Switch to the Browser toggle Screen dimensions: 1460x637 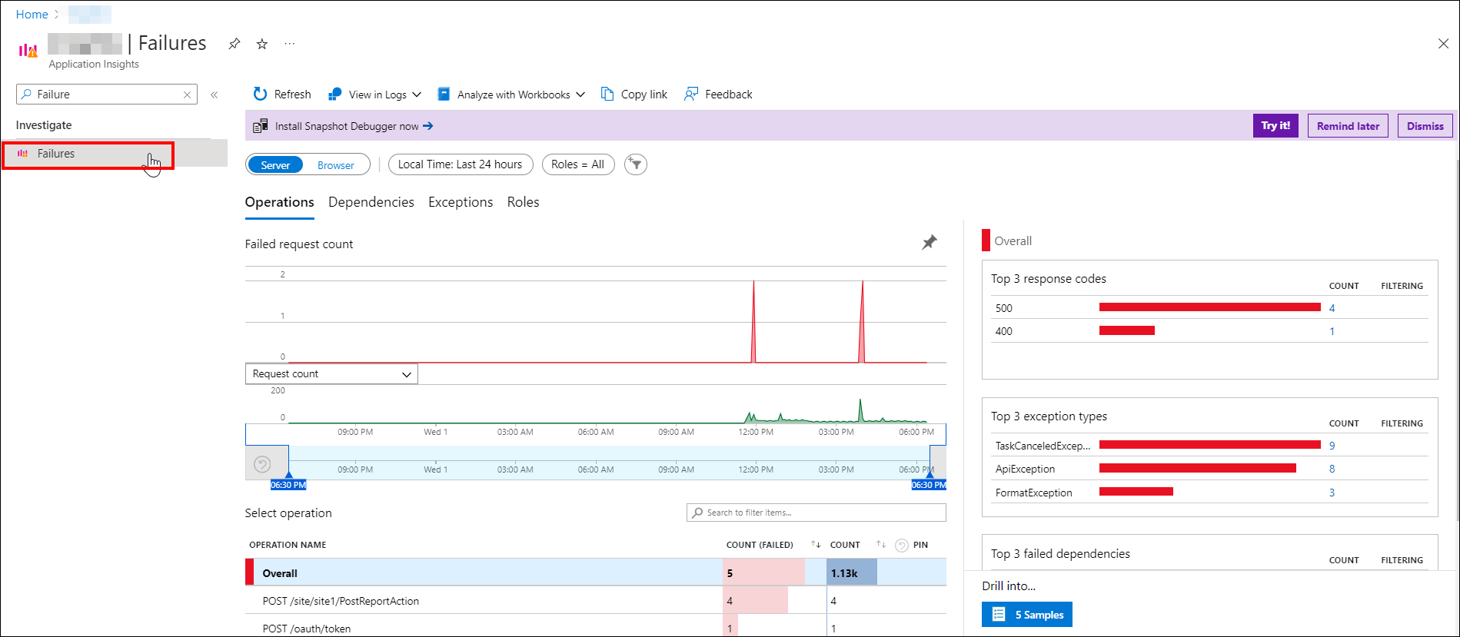tap(336, 165)
